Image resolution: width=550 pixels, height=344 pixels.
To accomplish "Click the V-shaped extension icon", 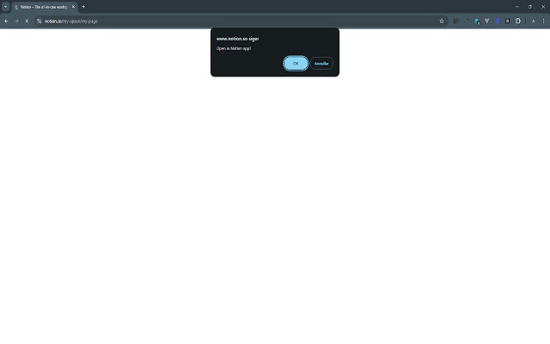I will point(487,22).
